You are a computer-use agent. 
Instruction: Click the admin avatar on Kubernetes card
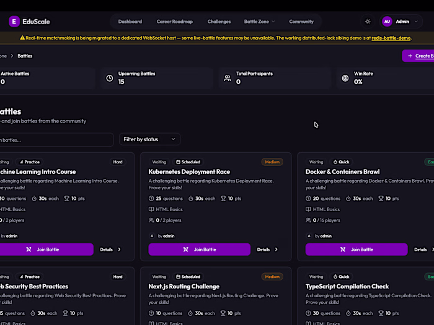152,236
